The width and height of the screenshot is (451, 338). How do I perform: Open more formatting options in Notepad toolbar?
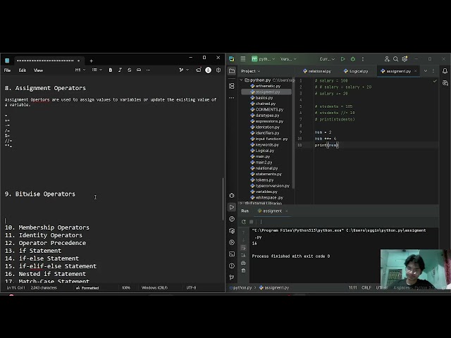click(148, 70)
